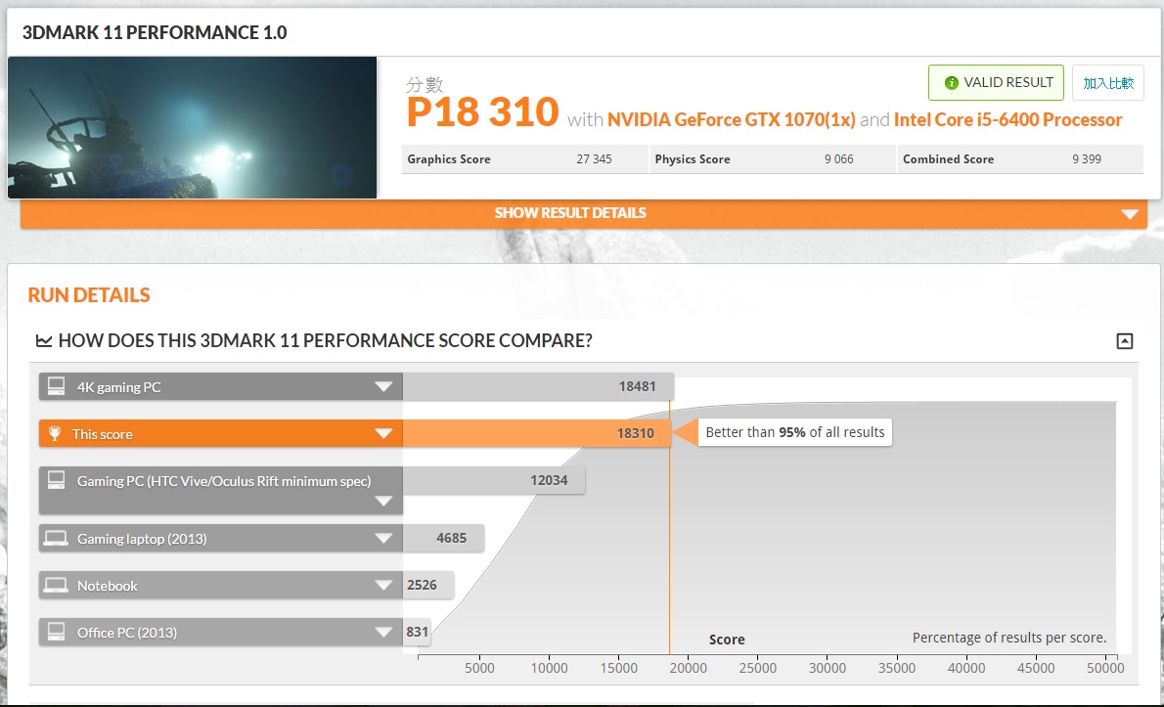
Task: Click the green info icon in VALID RESULT
Action: [x=951, y=83]
